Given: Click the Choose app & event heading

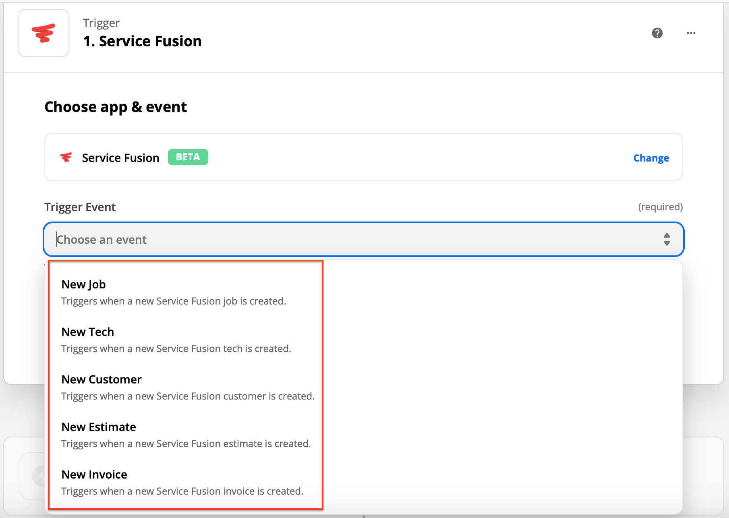Looking at the screenshot, I should [116, 107].
